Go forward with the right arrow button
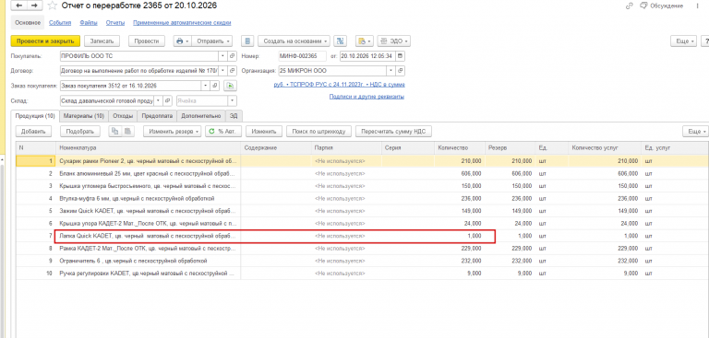This screenshot has width=709, height=338. click(34, 6)
